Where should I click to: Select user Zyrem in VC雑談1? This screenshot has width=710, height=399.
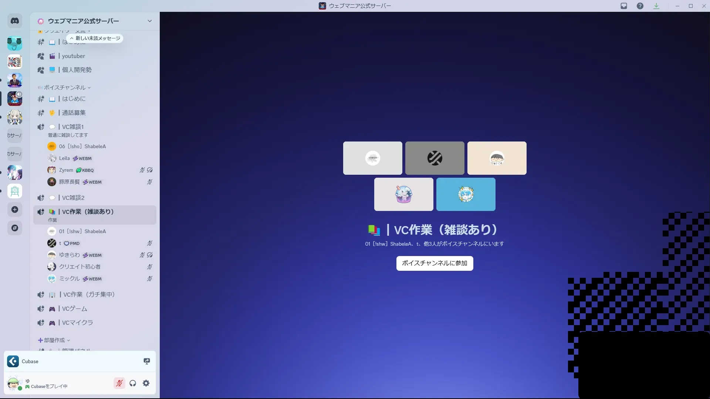click(66, 170)
